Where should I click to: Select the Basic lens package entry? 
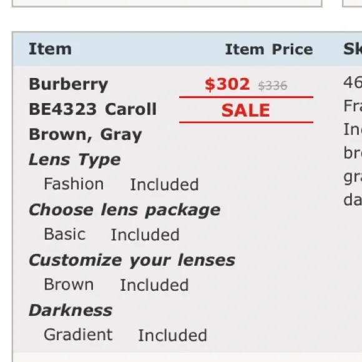tap(65, 234)
